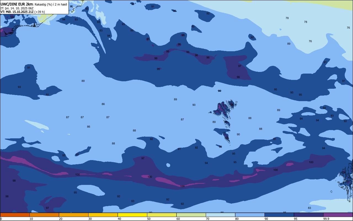Click the humidity value "83" on the map
353x221 pixels.
(x=309, y=208)
